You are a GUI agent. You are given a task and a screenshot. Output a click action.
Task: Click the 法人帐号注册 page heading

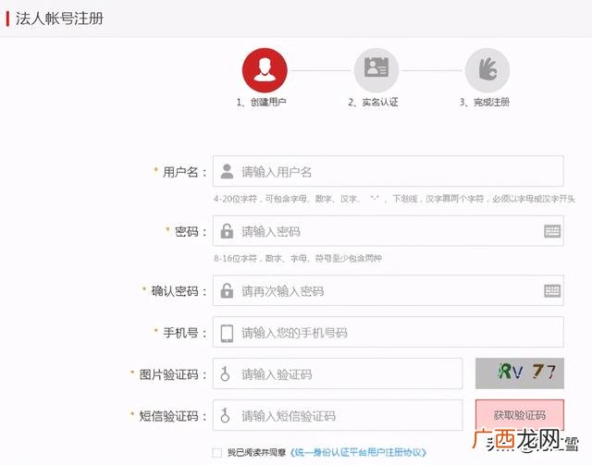(59, 18)
